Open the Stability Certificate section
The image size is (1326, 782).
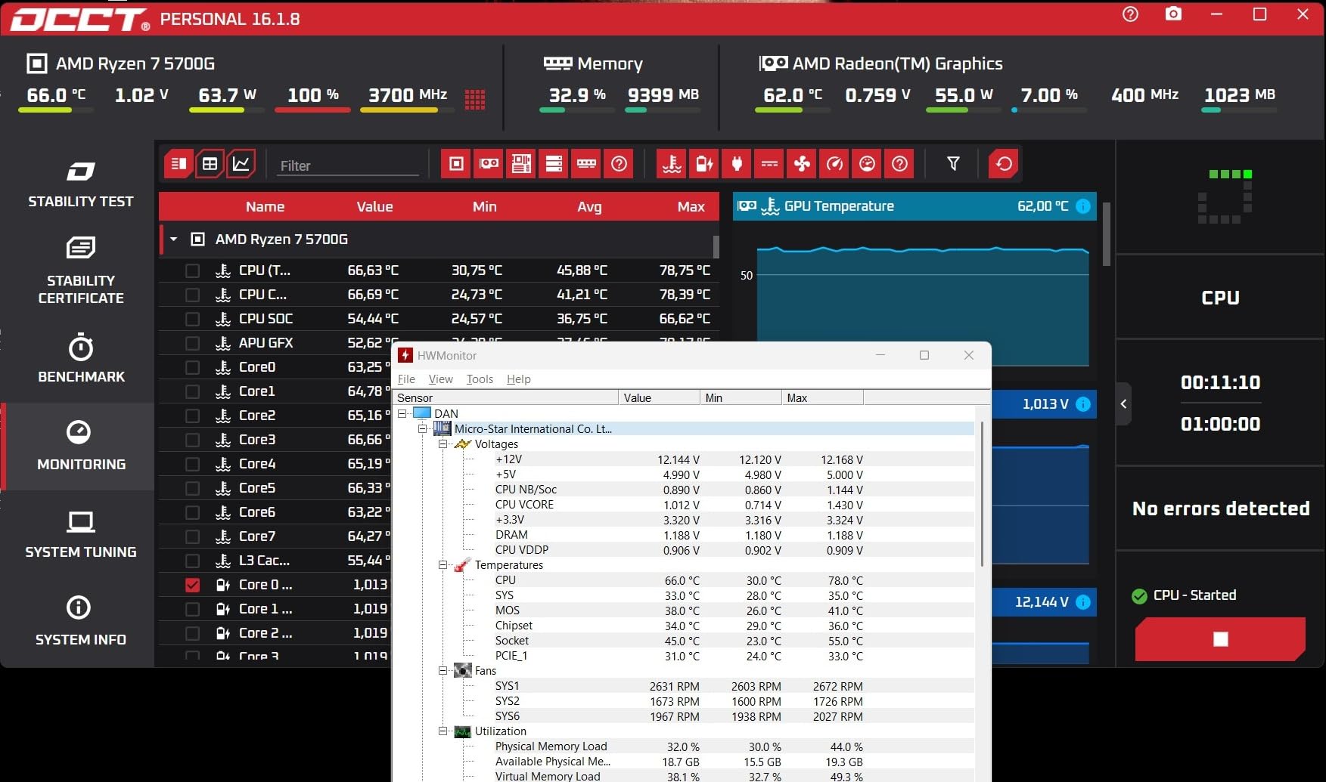[x=81, y=270]
